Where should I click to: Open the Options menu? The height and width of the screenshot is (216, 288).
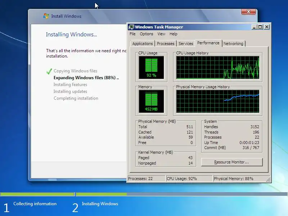147,34
